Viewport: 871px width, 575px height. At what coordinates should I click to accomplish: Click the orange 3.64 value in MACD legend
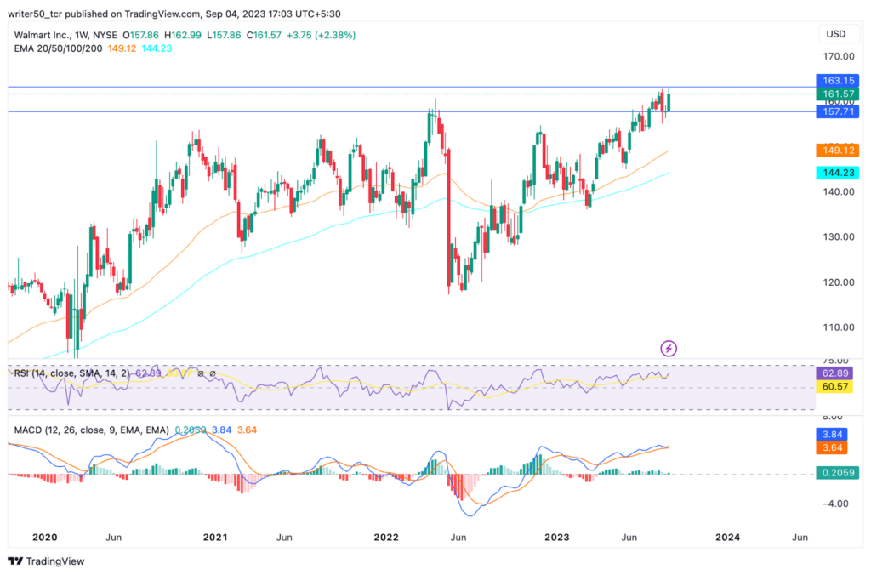point(248,430)
